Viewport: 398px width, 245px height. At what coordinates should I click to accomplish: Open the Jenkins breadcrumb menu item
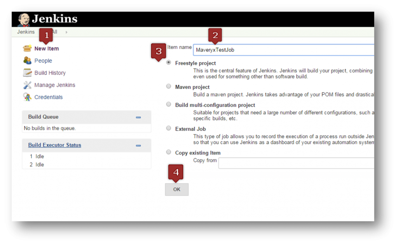(26, 32)
